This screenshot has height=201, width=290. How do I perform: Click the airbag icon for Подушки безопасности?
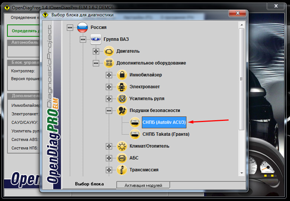tap(122, 111)
